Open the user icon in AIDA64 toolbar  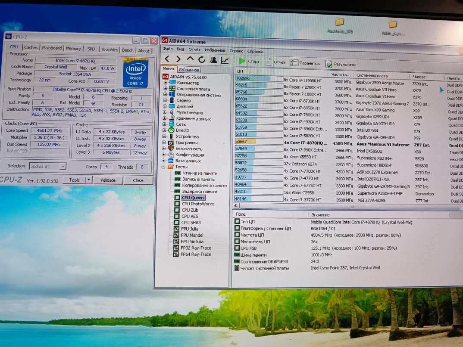click(213, 60)
